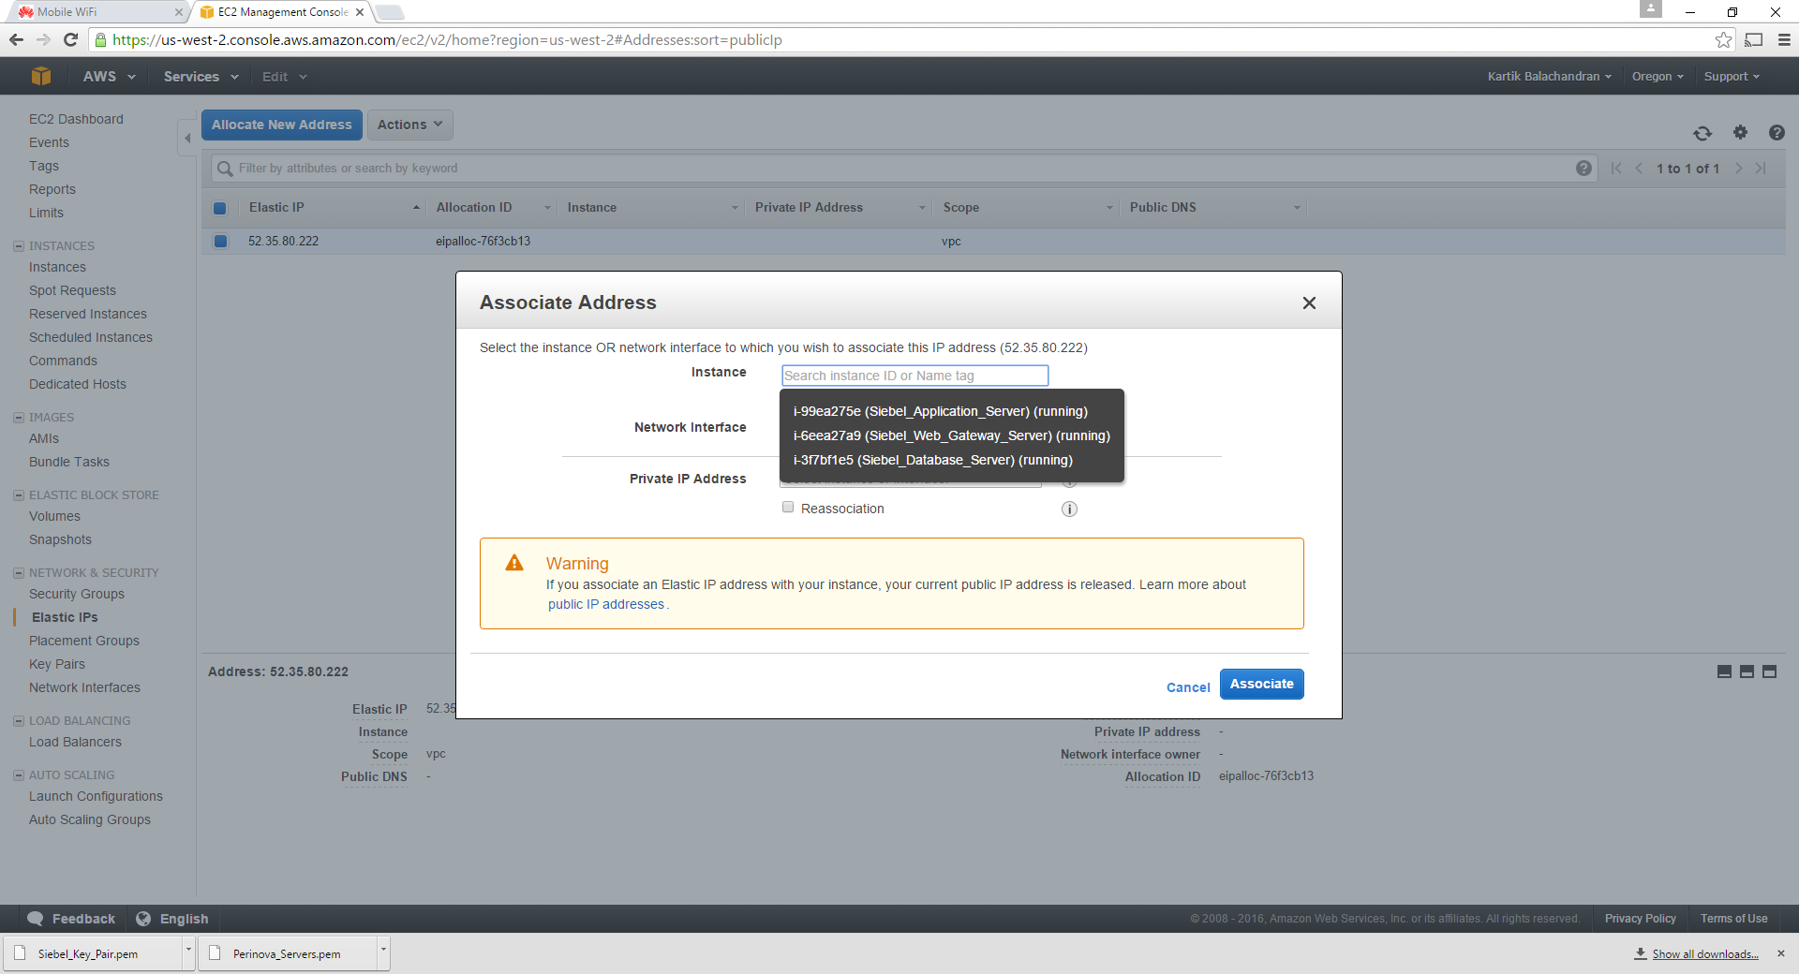Go to first results page icon
The height and width of the screenshot is (974, 1799).
pyautogui.click(x=1616, y=169)
